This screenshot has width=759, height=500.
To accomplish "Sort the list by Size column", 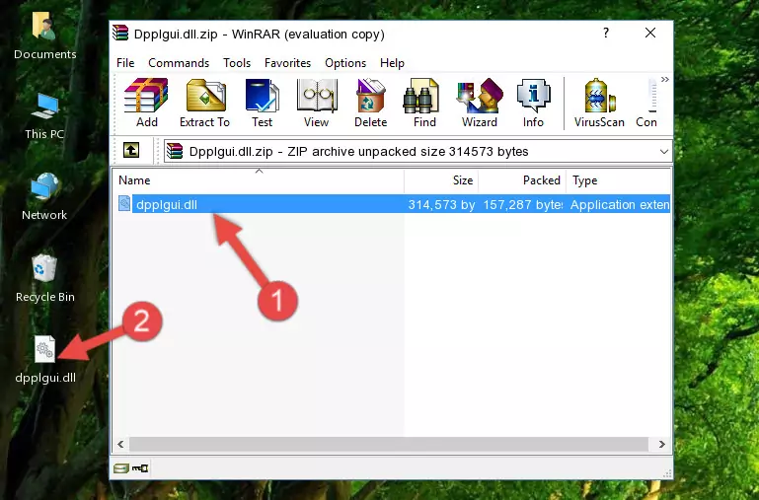I will 441,180.
